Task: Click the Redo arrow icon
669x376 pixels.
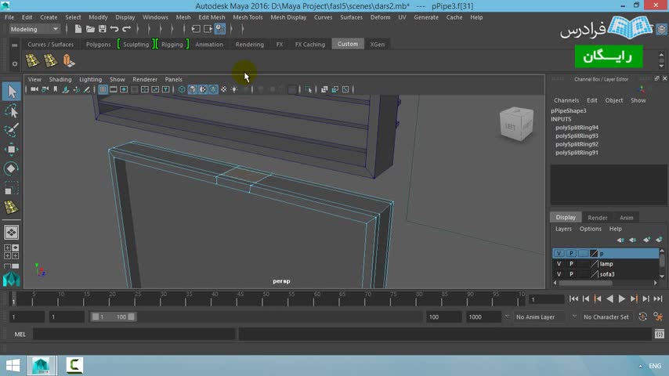Action: tap(126, 29)
